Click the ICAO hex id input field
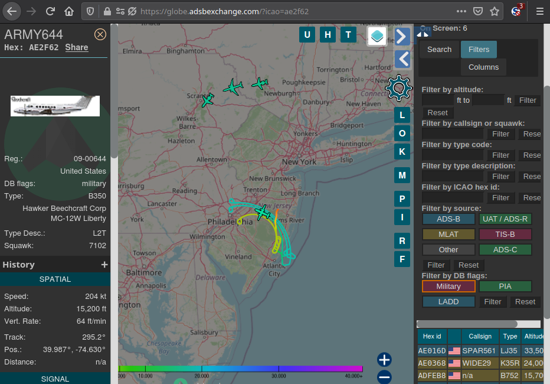 click(453, 198)
